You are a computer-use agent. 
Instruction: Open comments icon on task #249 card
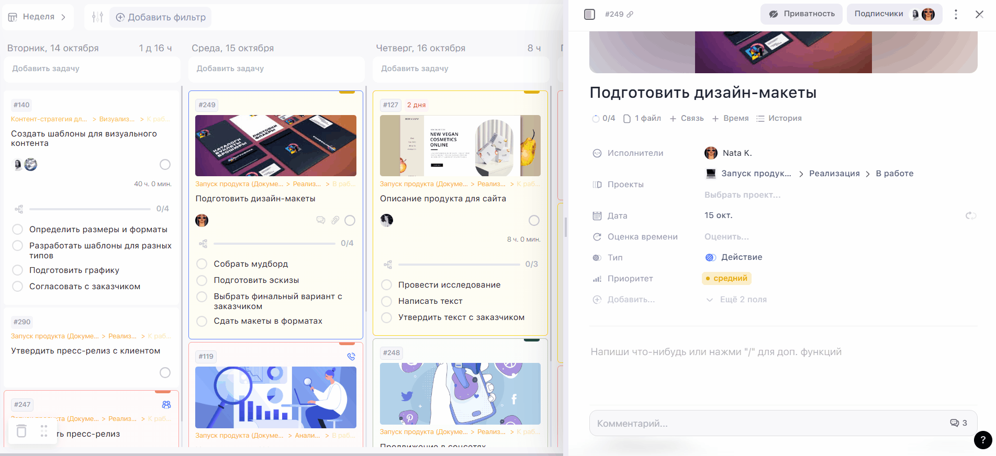tap(321, 220)
